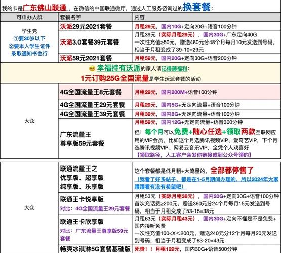Select the 沃派3.0套餐39元套餐 cell
281x253 pixels.
coord(96,43)
